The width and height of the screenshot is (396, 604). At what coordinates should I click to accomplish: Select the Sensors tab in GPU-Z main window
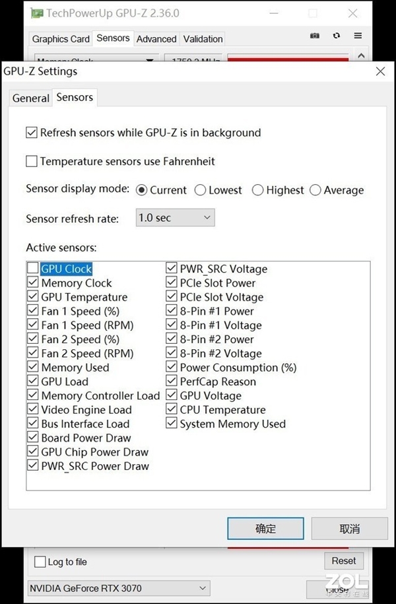(x=113, y=38)
